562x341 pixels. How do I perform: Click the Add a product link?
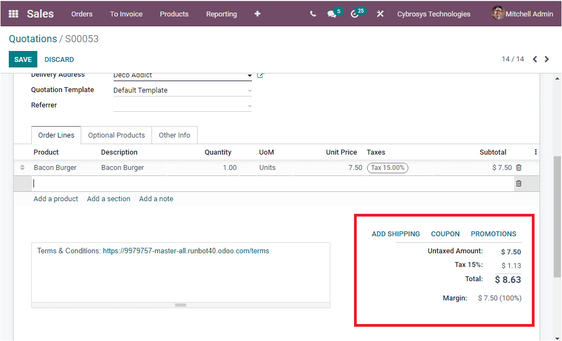(55, 198)
